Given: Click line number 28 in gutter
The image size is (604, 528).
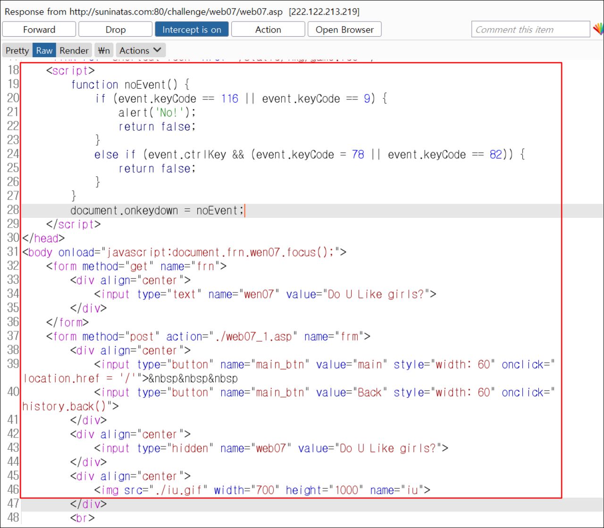Looking at the screenshot, I should (13, 211).
